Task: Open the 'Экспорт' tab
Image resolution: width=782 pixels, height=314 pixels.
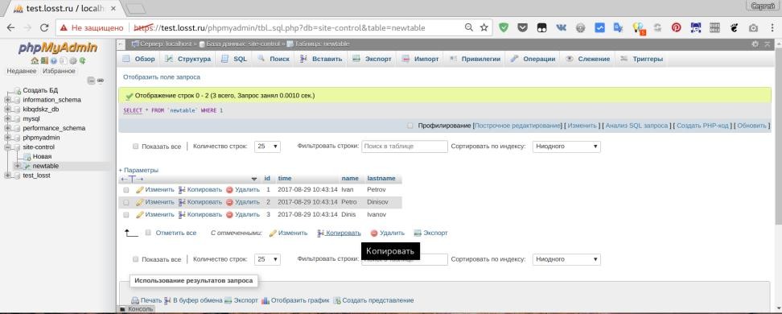Action: [x=372, y=59]
